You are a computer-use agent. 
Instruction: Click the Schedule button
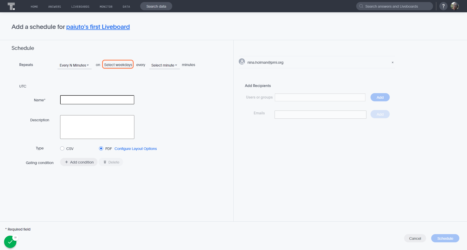coord(445,238)
